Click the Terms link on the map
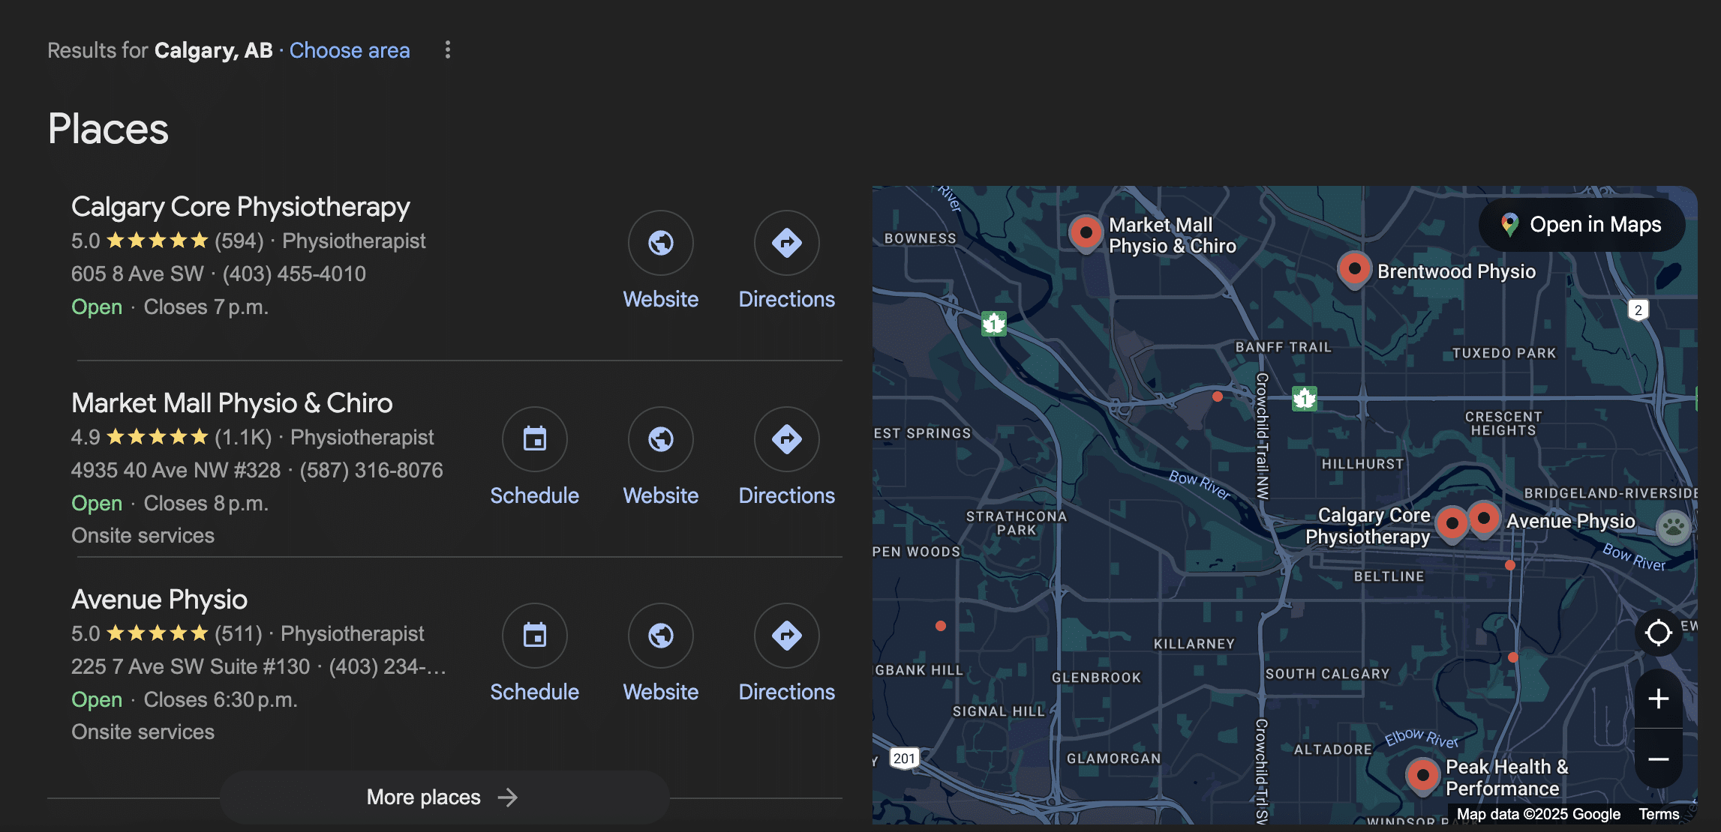The height and width of the screenshot is (832, 1721). (1659, 814)
